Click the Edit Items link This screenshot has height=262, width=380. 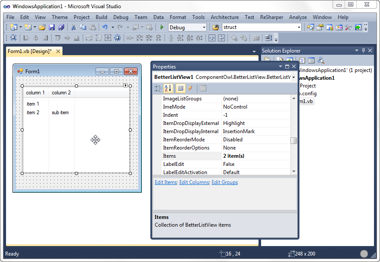point(165,182)
